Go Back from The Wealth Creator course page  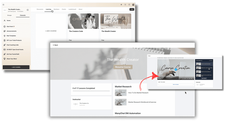click(55, 45)
